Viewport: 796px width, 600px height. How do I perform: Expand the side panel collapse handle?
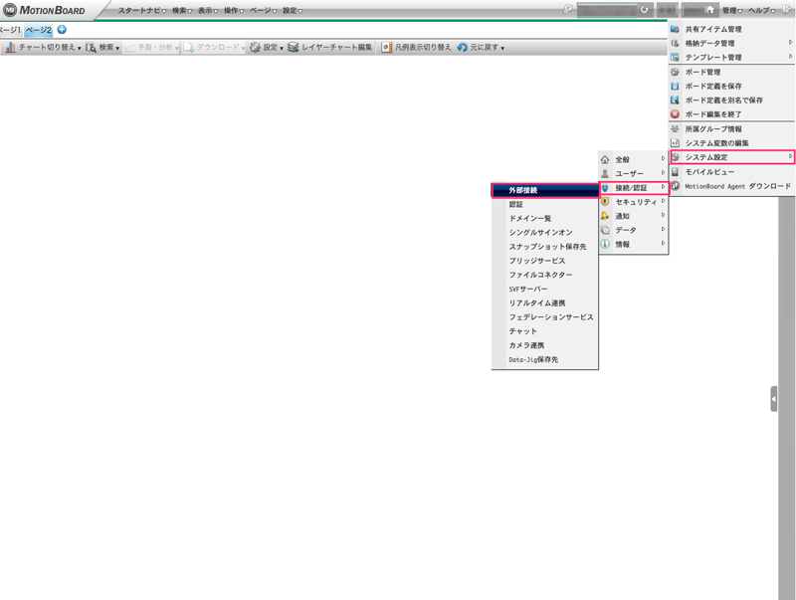[x=774, y=399]
